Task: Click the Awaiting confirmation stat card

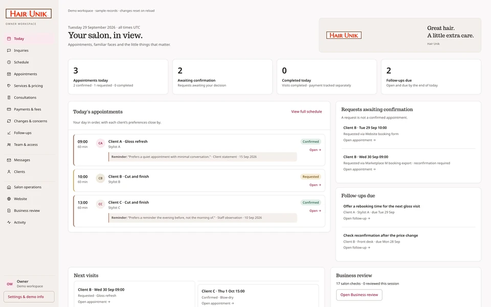Action: click(222, 77)
